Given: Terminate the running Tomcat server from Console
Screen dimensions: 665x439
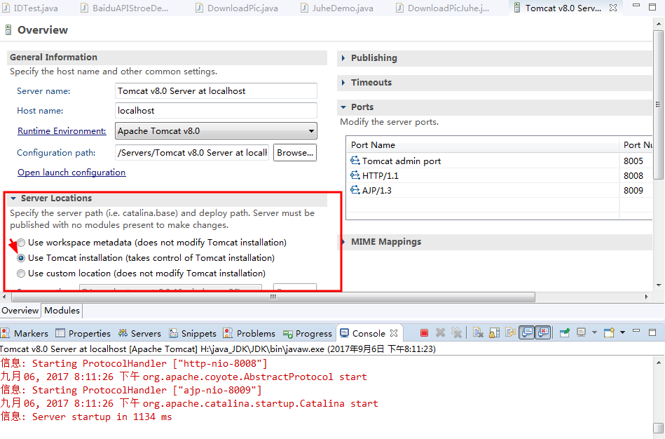Looking at the screenshot, I should pyautogui.click(x=424, y=333).
